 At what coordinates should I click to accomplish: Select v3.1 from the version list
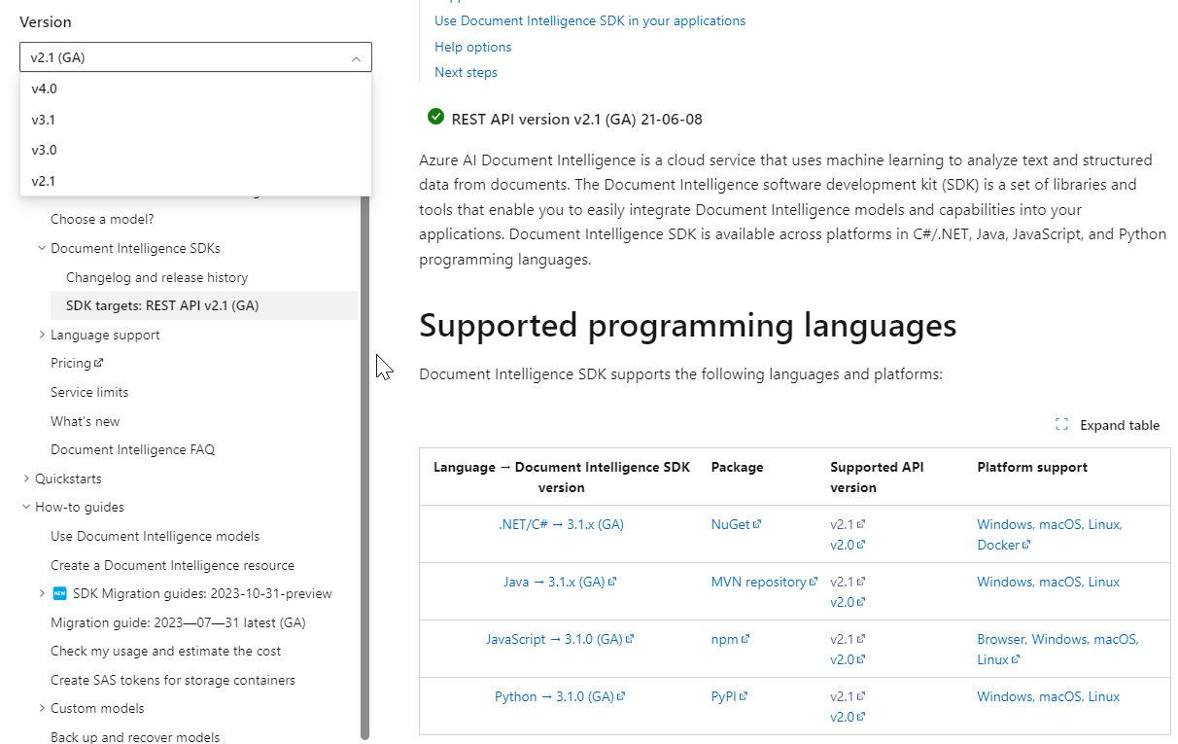pos(195,120)
